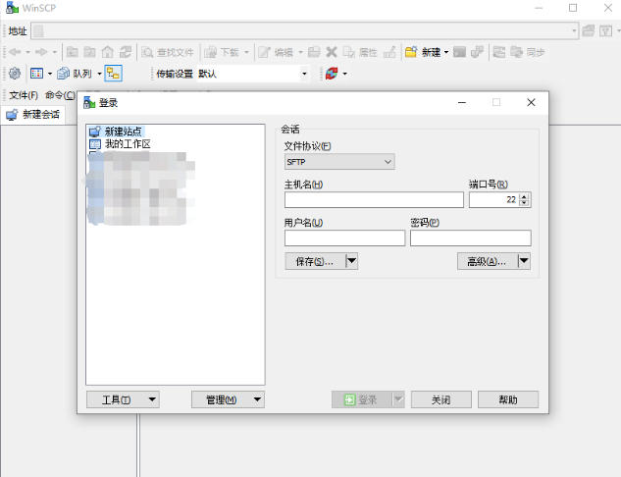Click the 地址 address bar field

304,30
